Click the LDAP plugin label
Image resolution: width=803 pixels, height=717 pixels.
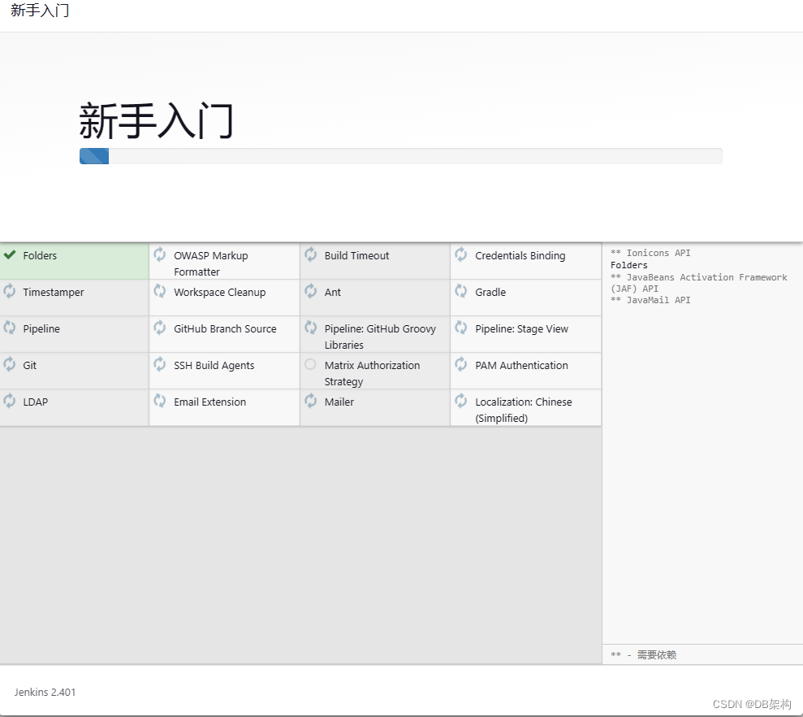[36, 402]
